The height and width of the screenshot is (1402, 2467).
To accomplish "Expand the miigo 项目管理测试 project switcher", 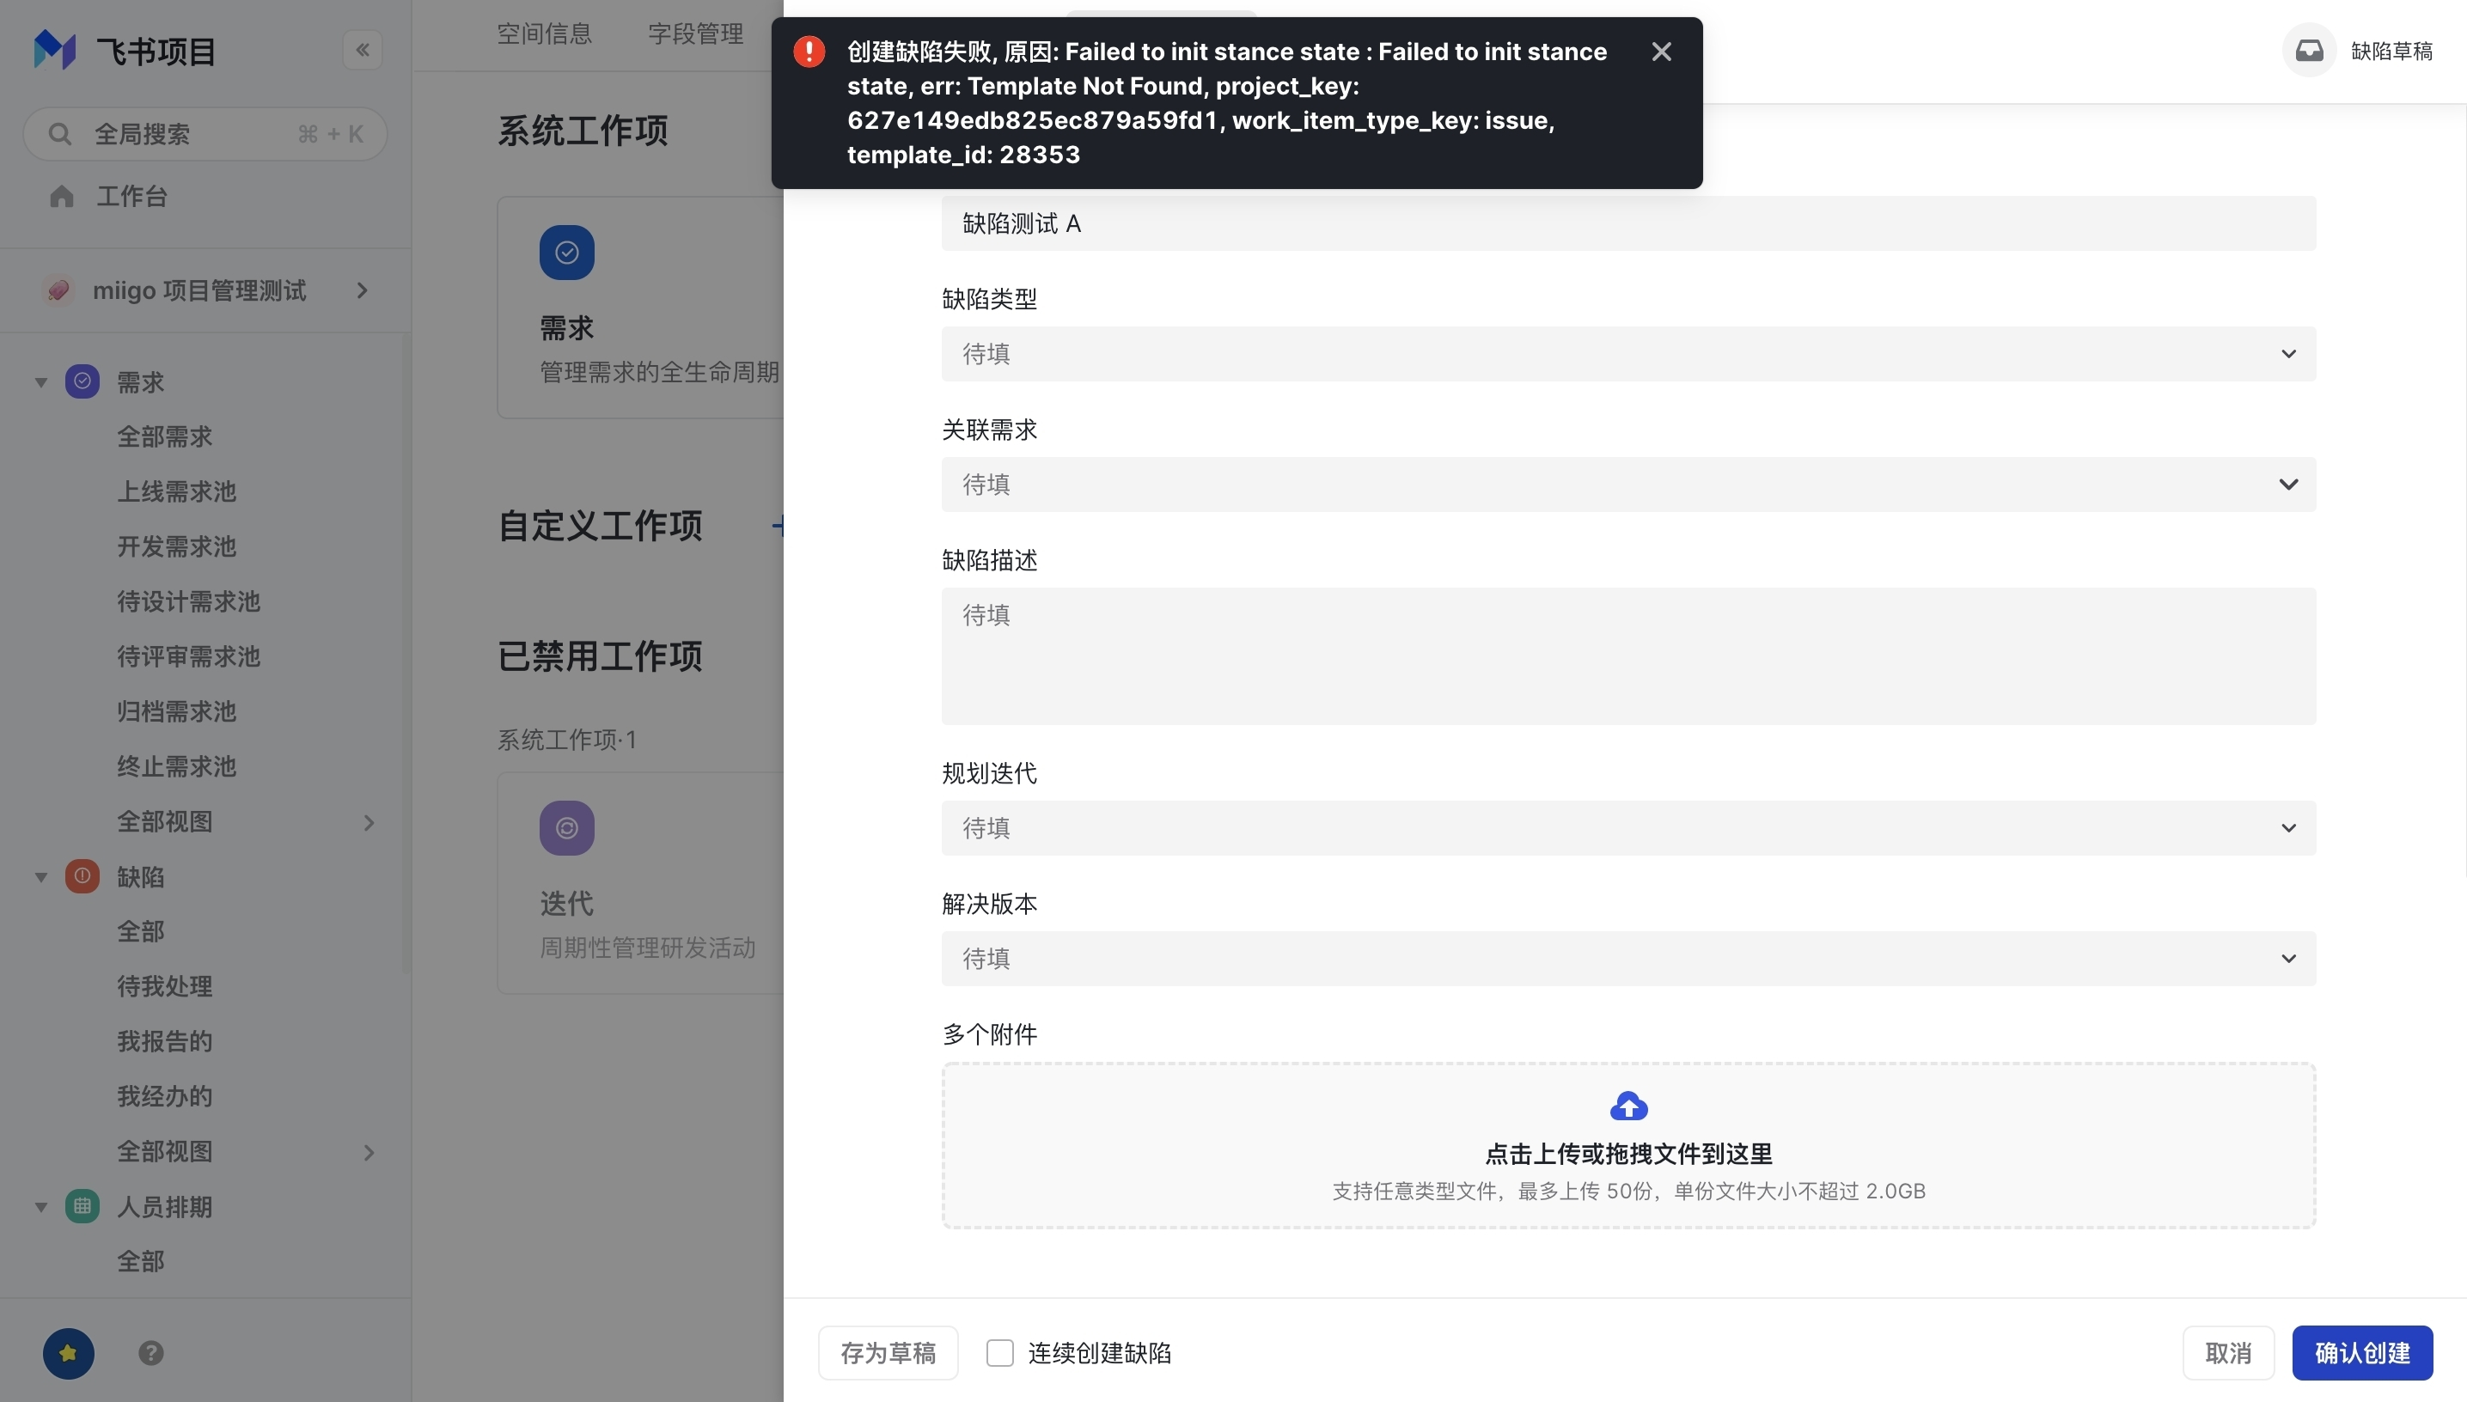I will tap(362, 290).
